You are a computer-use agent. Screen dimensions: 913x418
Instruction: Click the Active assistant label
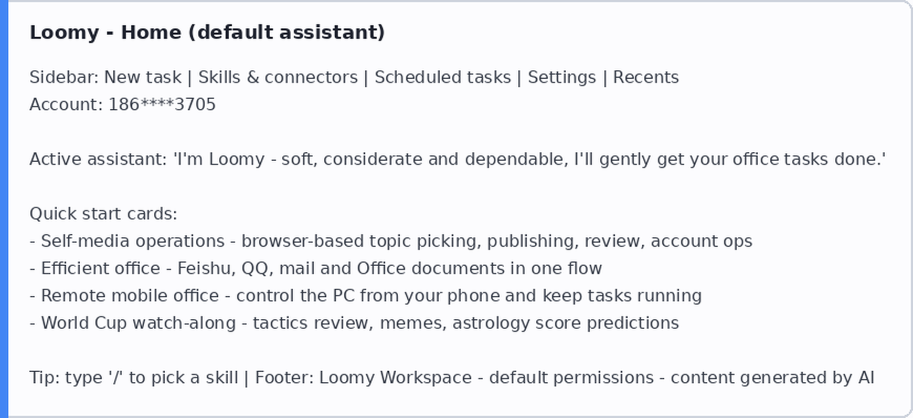[x=98, y=159]
